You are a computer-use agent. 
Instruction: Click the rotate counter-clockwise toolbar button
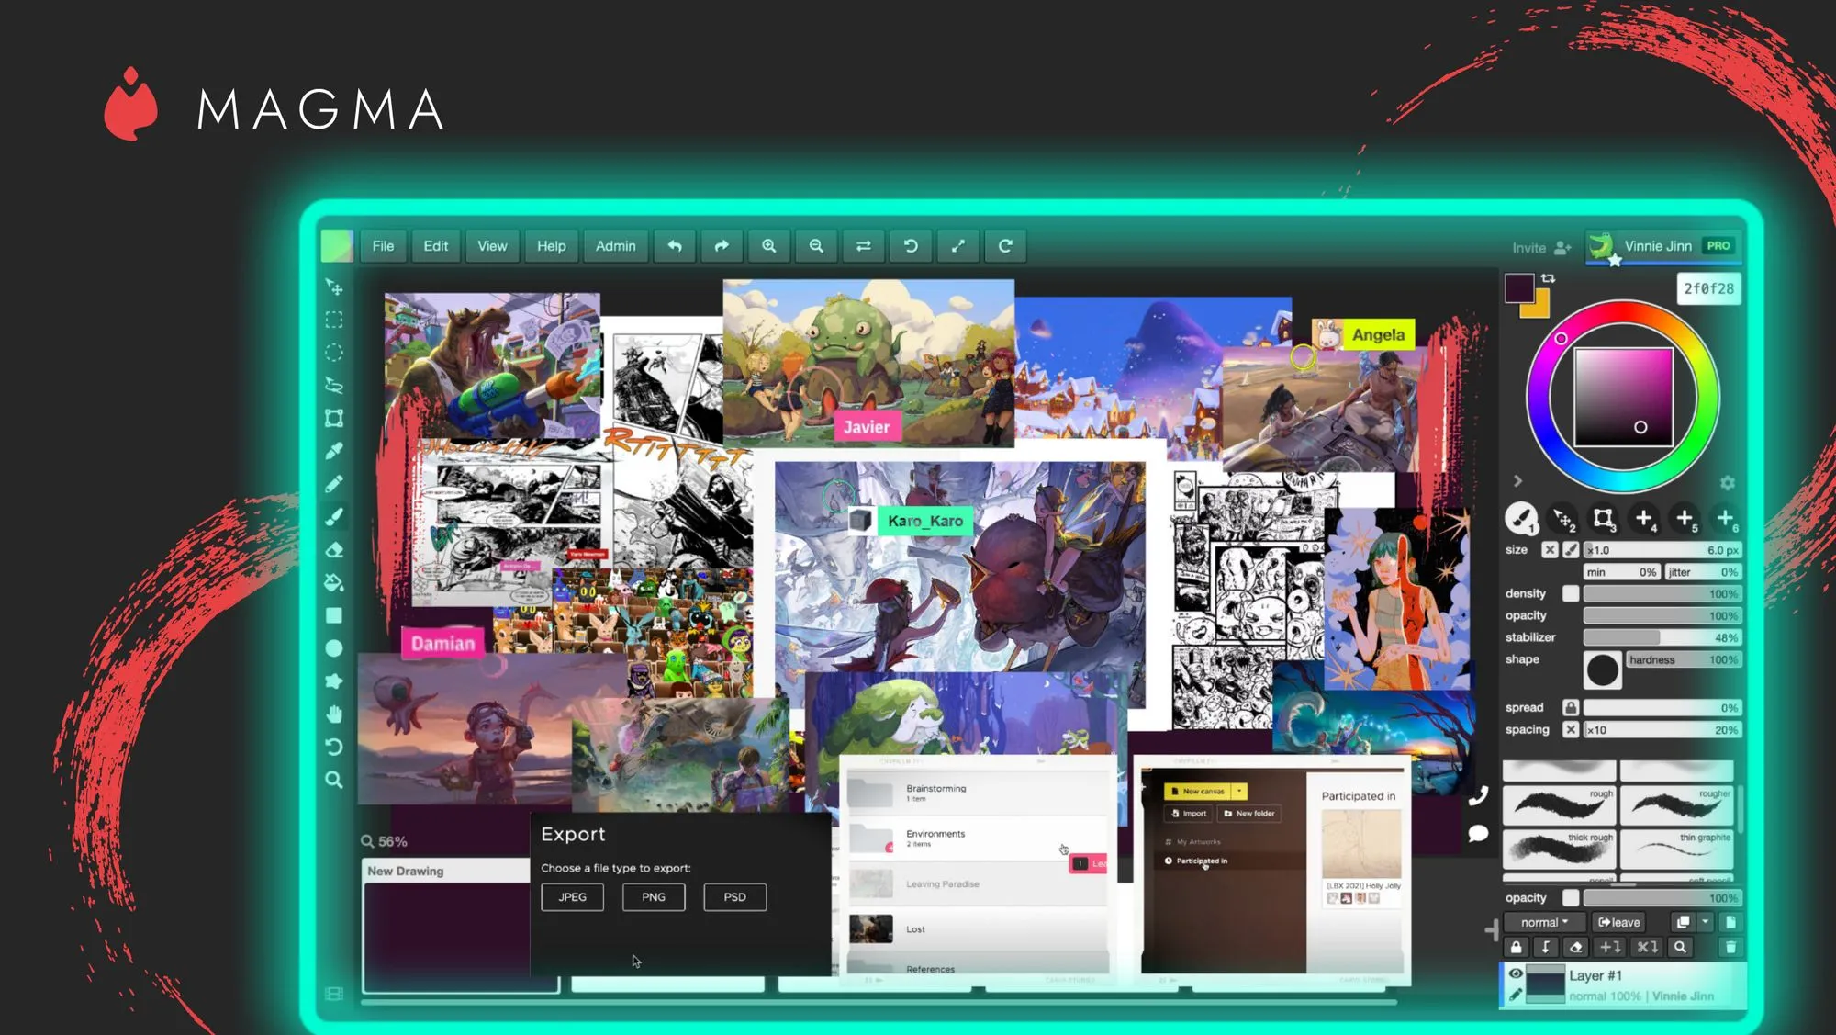click(x=911, y=246)
